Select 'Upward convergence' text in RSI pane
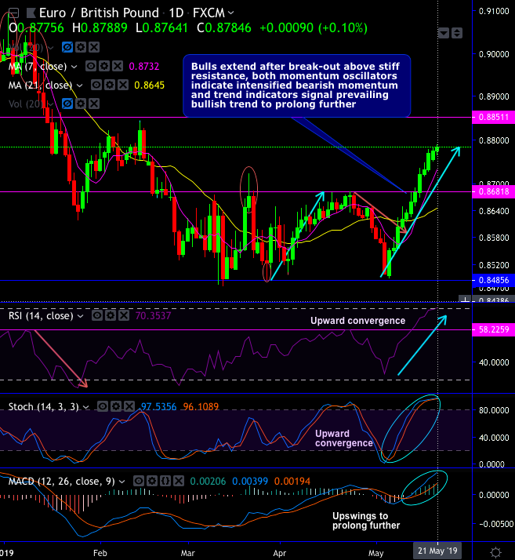 point(357,321)
